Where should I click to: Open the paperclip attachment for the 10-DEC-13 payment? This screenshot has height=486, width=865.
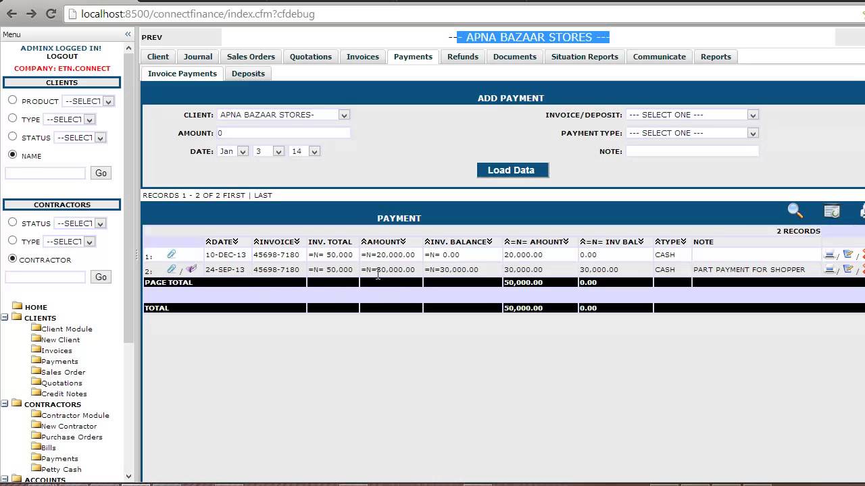click(172, 254)
